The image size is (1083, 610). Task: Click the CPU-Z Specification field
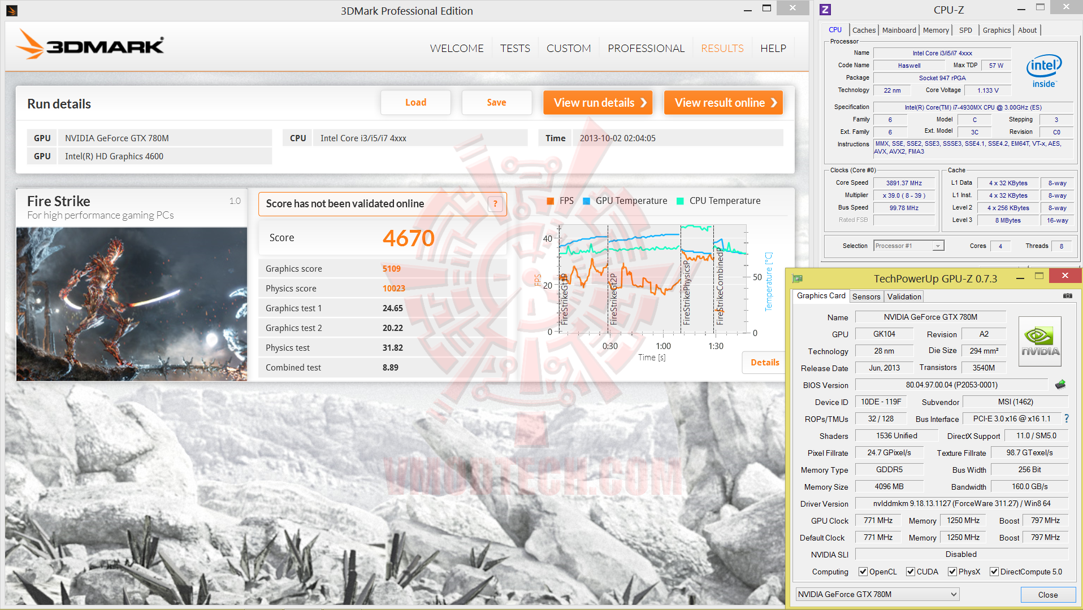(x=973, y=107)
